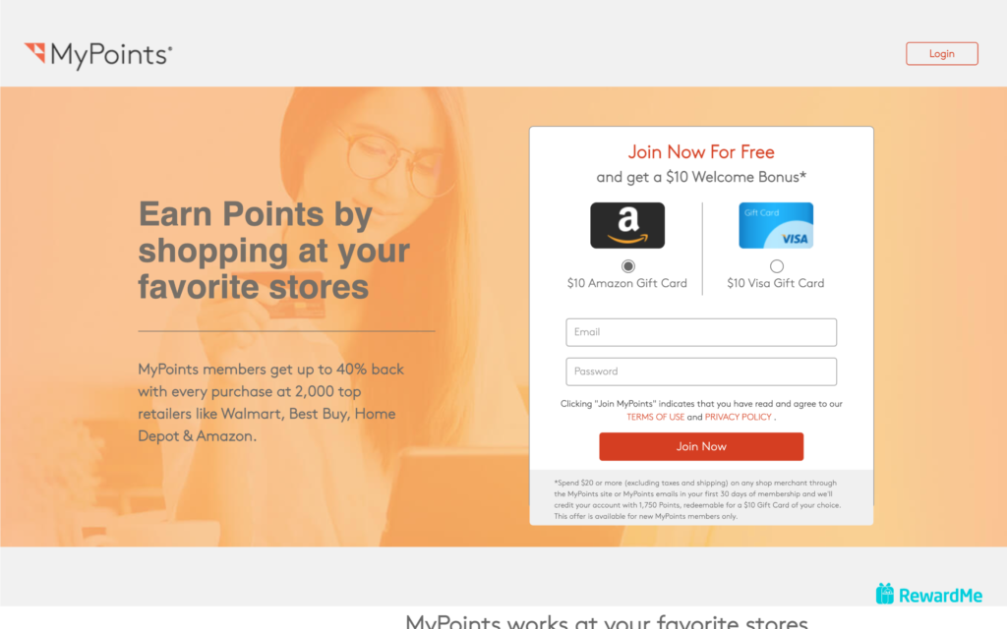This screenshot has height=629, width=1007.
Task: Select the $10 Amazon Gift Card radio
Action: [x=628, y=265]
